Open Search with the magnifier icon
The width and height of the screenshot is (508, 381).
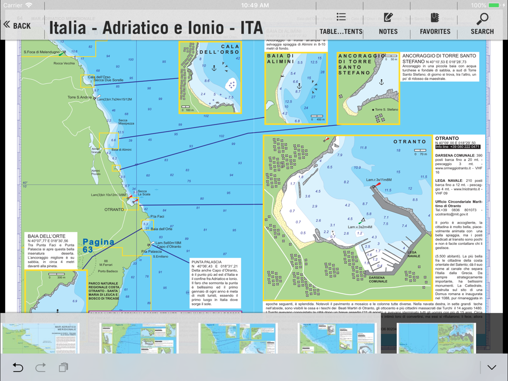(x=482, y=24)
